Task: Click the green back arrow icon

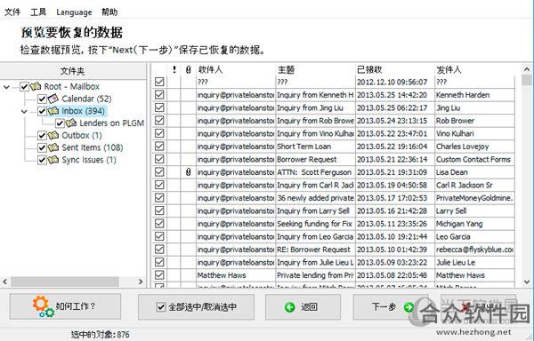Action: point(290,307)
